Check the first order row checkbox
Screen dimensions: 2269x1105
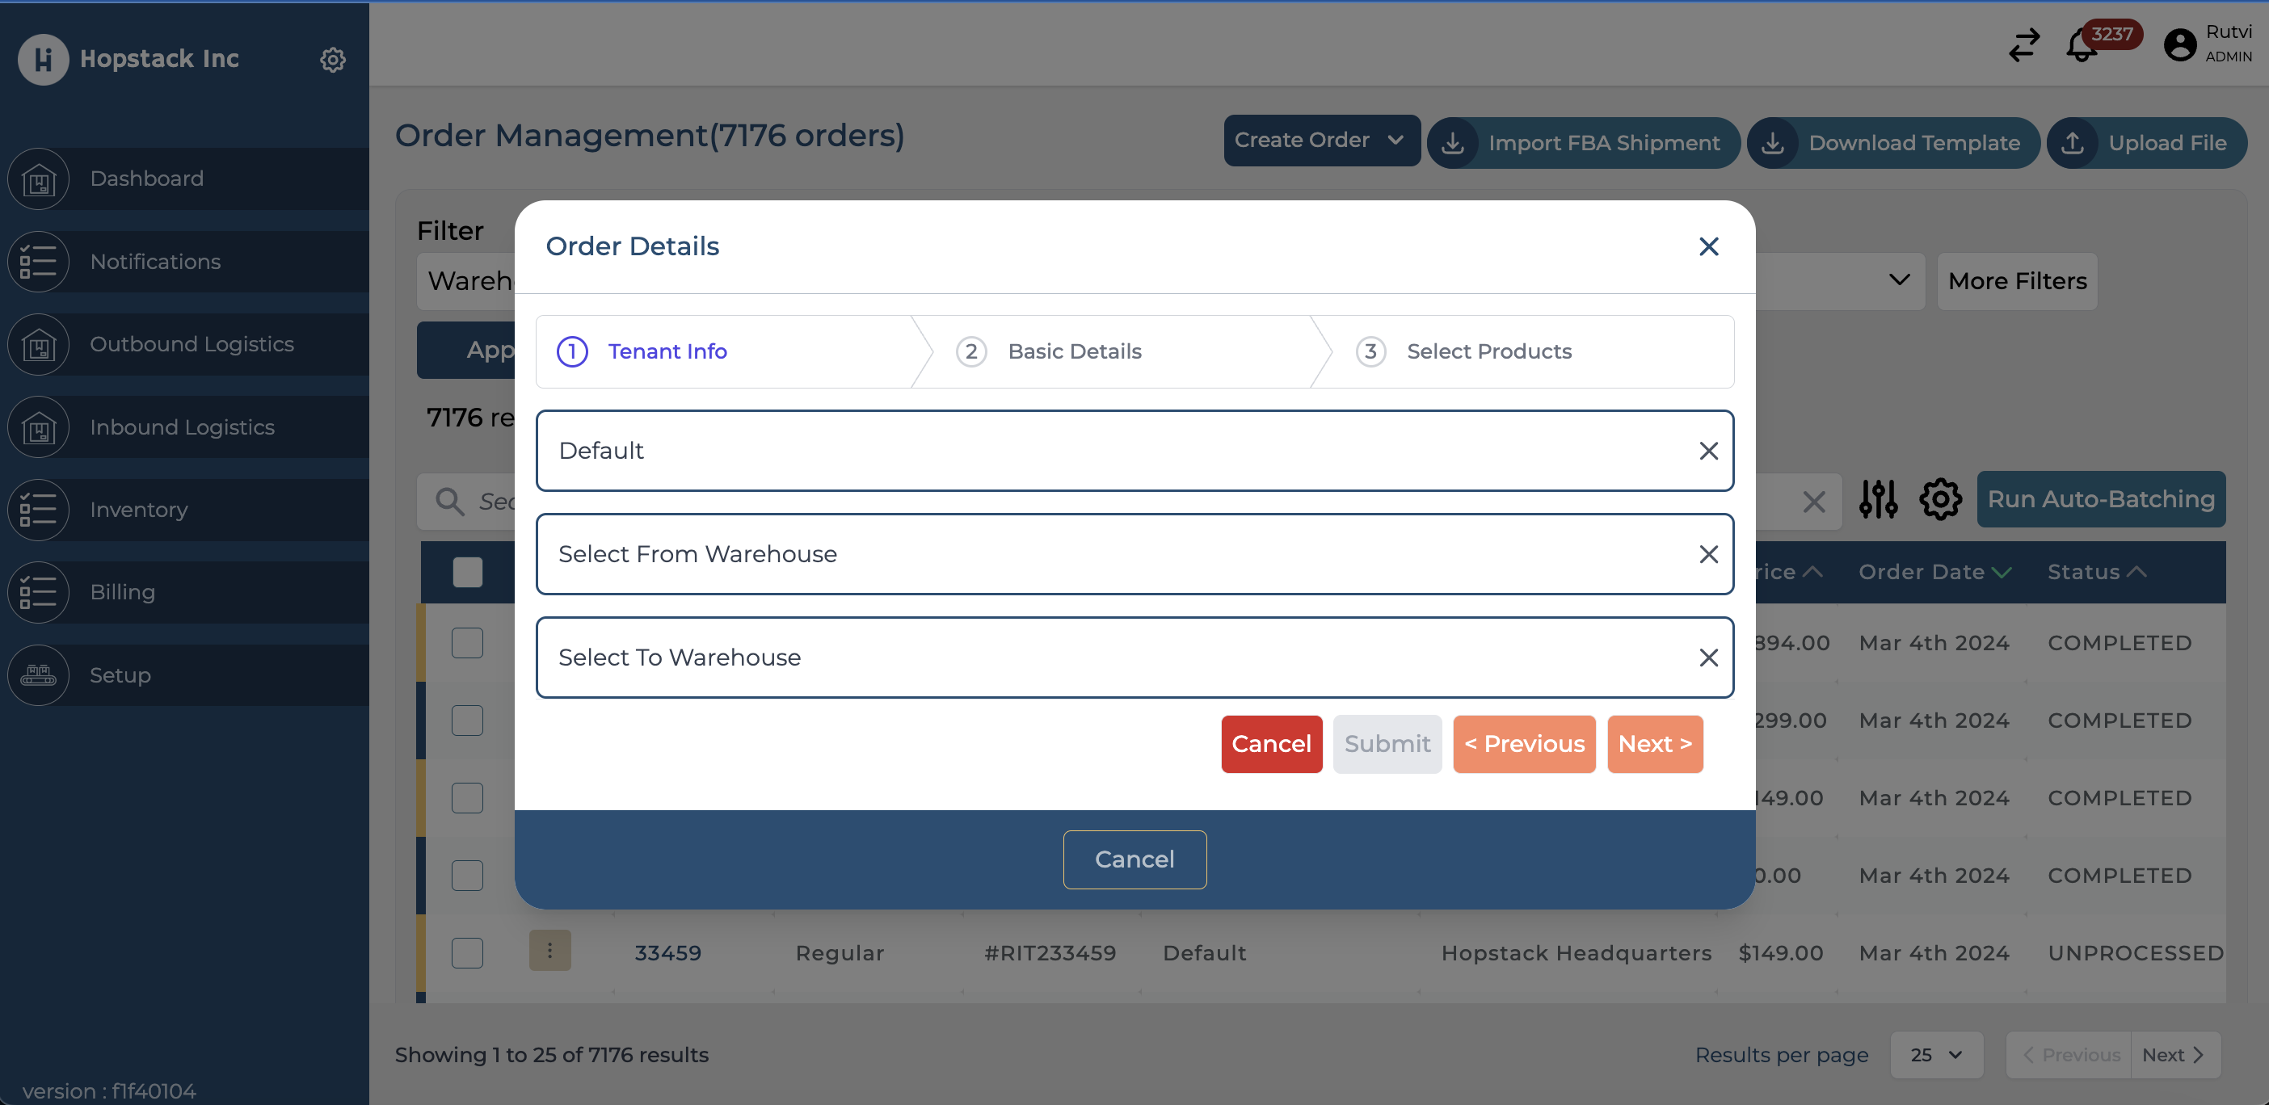tap(468, 643)
